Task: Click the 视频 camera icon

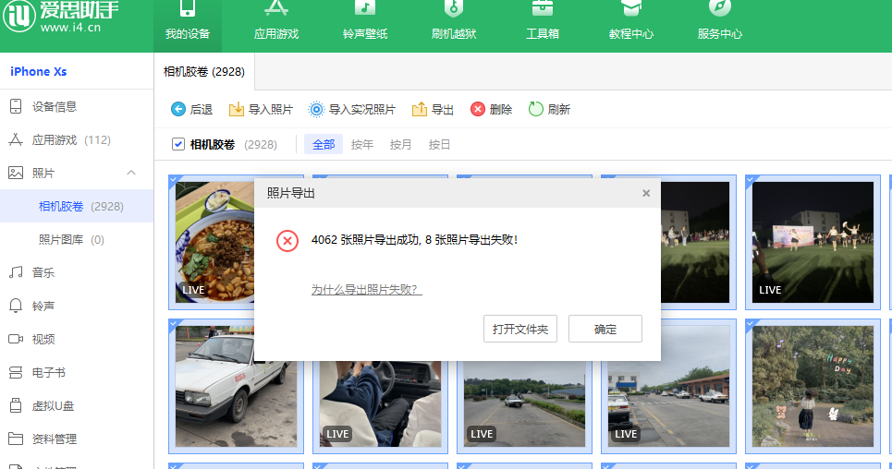Action: tap(16, 339)
